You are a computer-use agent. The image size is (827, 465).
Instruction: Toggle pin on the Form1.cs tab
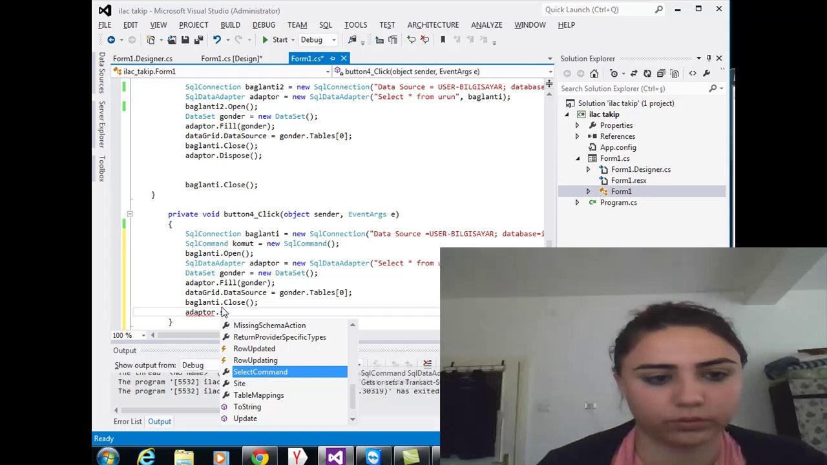pyautogui.click(x=332, y=59)
